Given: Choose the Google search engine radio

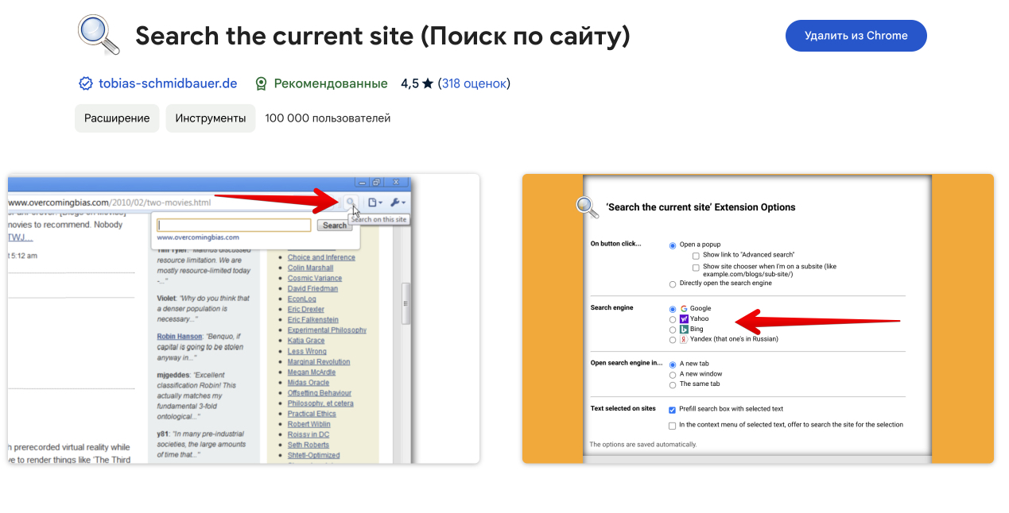Looking at the screenshot, I should pos(673,308).
